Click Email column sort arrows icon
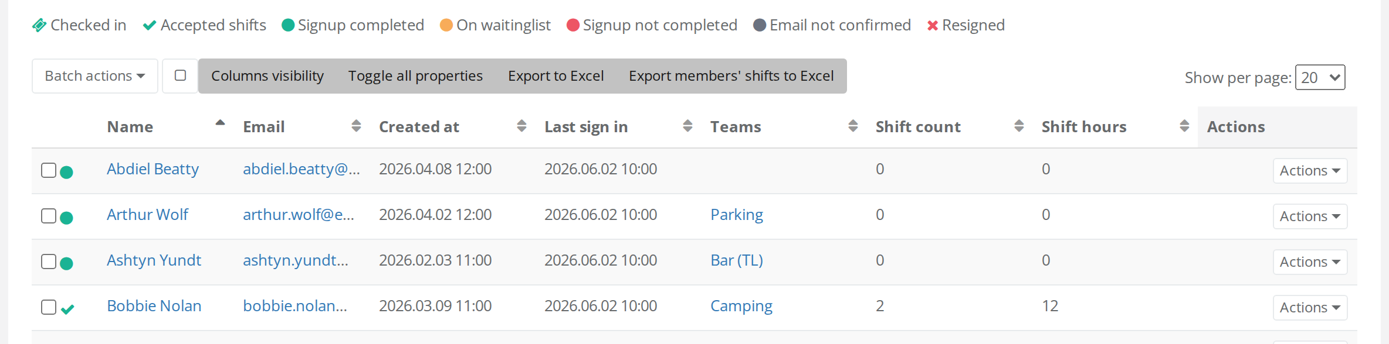Viewport: 1389px width, 344px height. click(356, 126)
